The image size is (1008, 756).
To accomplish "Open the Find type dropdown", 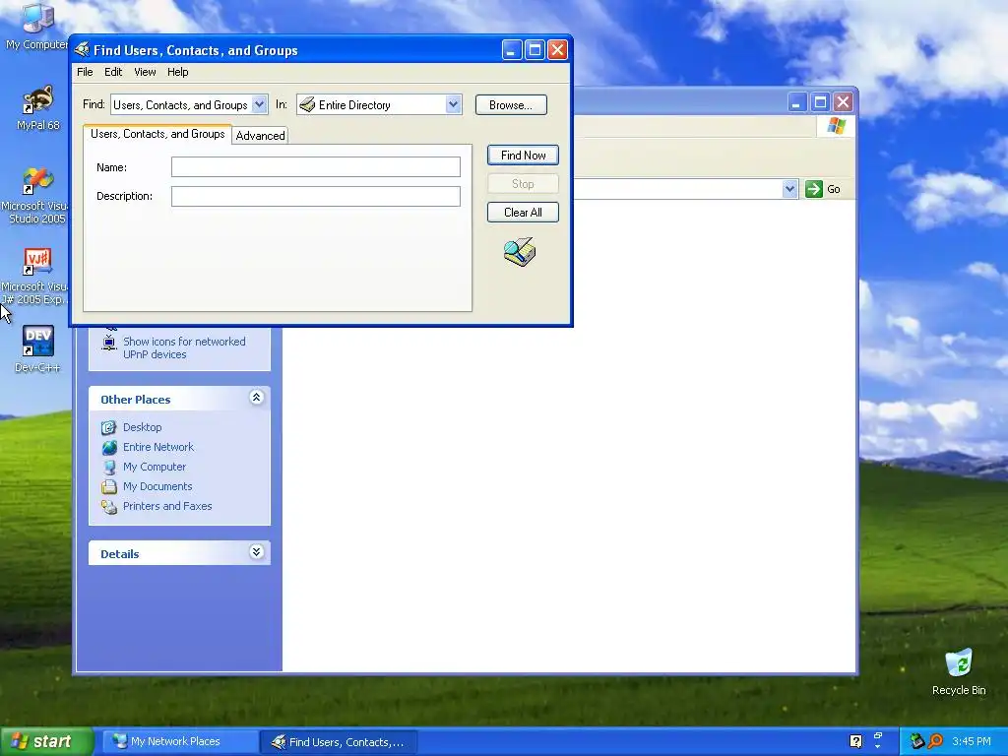I will click(259, 104).
